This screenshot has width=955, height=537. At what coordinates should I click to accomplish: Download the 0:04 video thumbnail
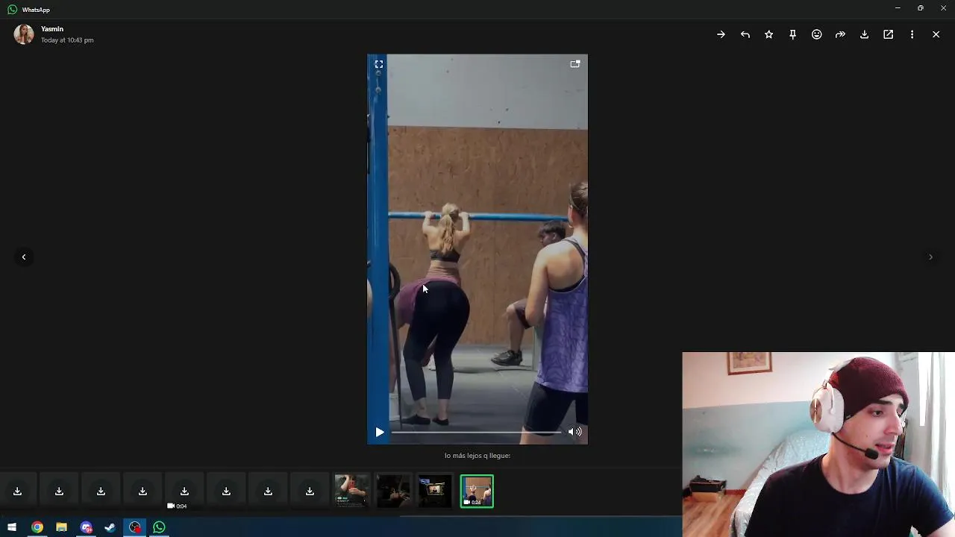184,492
